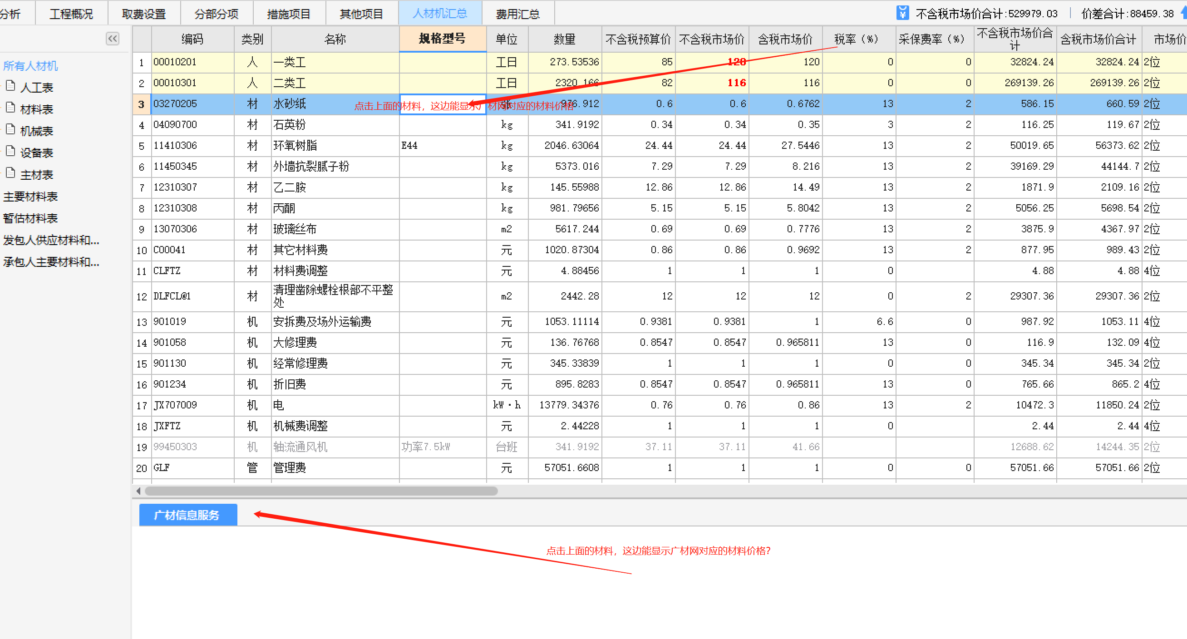The height and width of the screenshot is (639, 1187).
Task: Click the code cell 901058 for 大修理费
Action: click(x=192, y=343)
